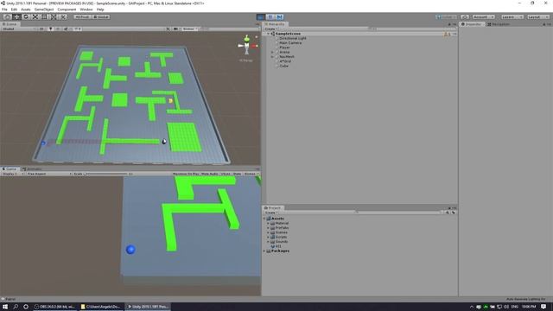The image size is (553, 311).
Task: Open the Game view Gizmos dropdown
Action: (251, 174)
